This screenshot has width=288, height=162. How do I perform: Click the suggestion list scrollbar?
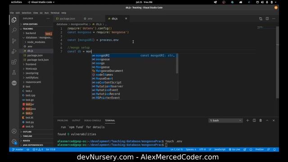(177, 63)
